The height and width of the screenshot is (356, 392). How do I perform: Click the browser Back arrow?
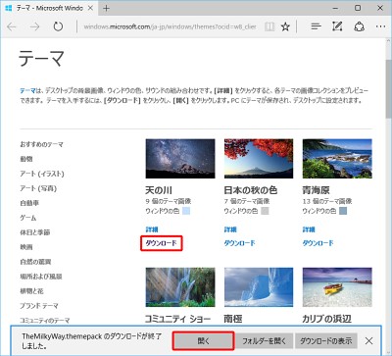[12, 26]
